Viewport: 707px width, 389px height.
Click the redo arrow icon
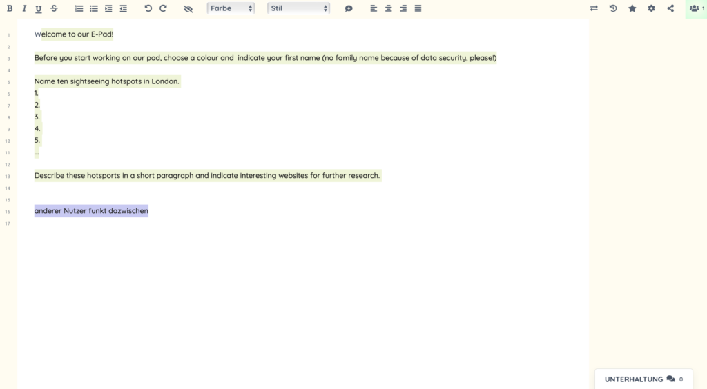click(x=163, y=8)
